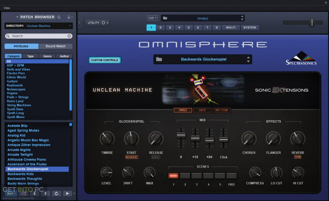Expand the arrow left of Patch Browser title
Viewport: 329px width, 201px height.
[17, 17]
